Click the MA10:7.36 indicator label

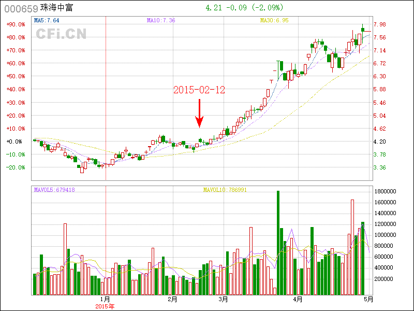tap(161, 20)
